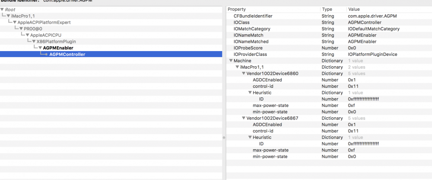432x180 pixels.
Task: Collapse the X86PlatformPlugin triangle
Action: click(x=34, y=42)
